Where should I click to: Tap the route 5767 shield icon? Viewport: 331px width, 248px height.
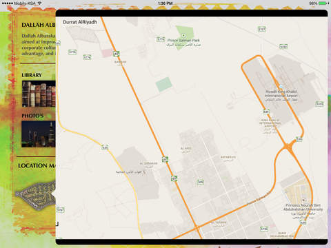click(x=61, y=209)
